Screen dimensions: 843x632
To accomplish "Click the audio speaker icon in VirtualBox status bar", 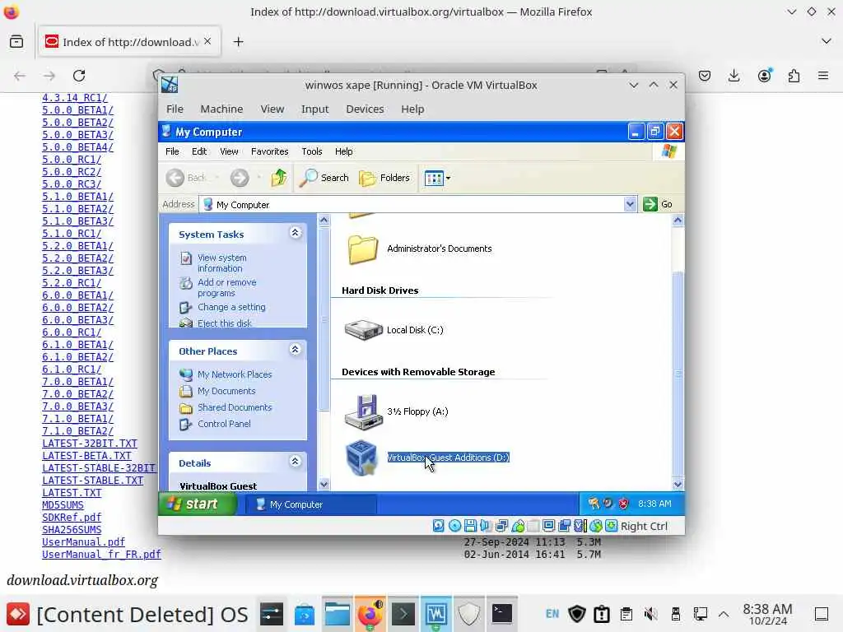I will click(x=486, y=526).
